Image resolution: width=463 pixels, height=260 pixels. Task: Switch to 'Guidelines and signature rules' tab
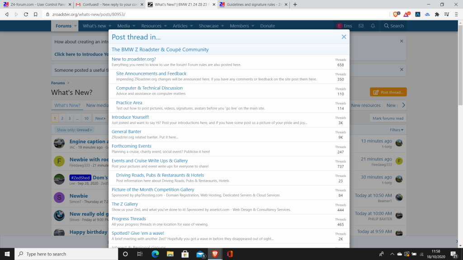[253, 5]
